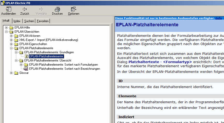The width and height of the screenshot is (224, 123).
Task: Click the Übersicht open folder icon
Action: [21, 60]
